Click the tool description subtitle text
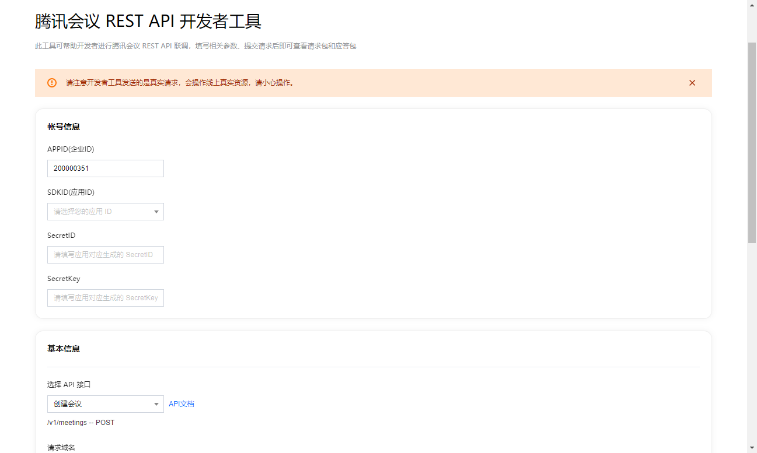The height and width of the screenshot is (453, 757). (x=196, y=46)
